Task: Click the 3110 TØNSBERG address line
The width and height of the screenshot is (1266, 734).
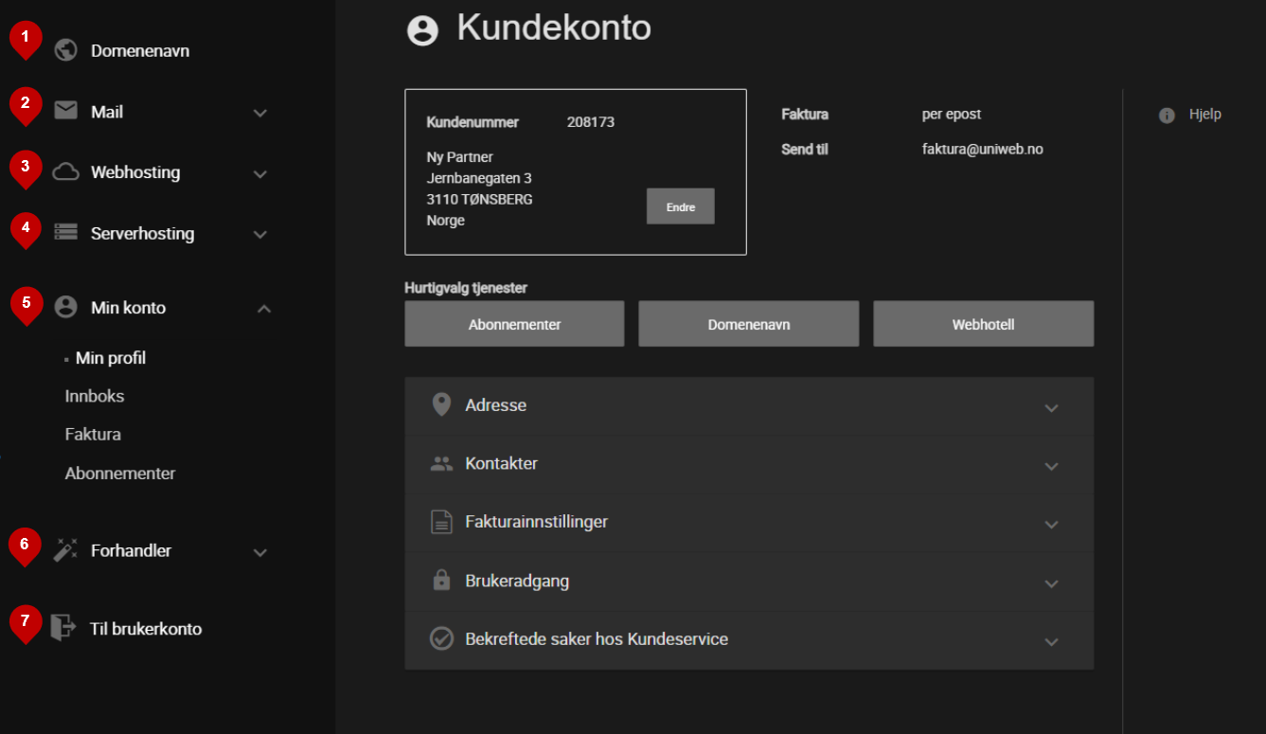Action: click(479, 199)
